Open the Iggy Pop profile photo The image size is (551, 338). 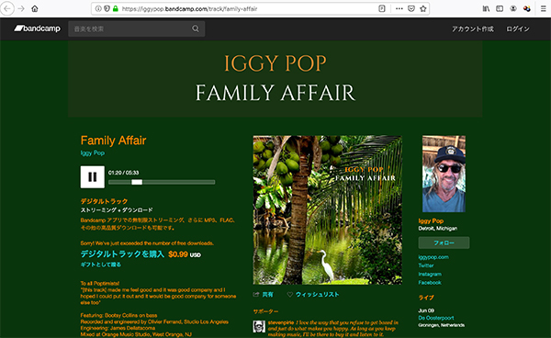pos(444,174)
